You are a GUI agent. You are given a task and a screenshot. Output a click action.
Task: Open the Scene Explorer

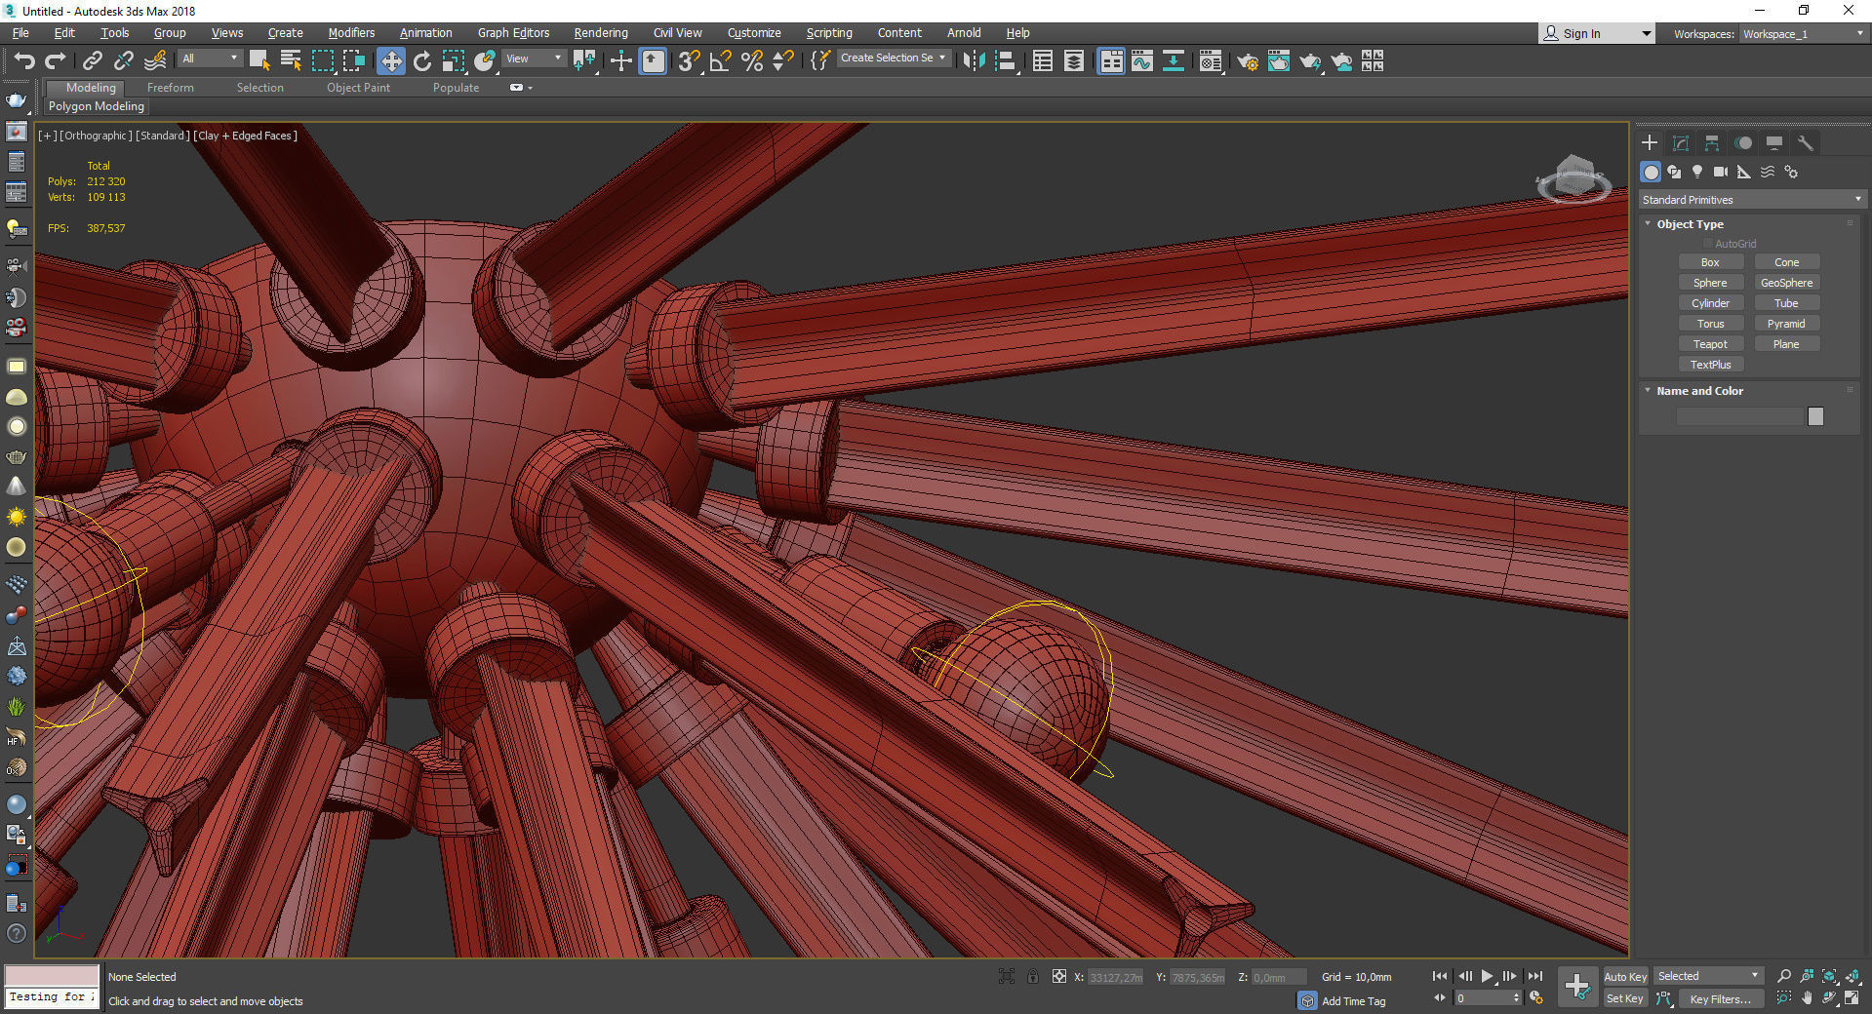click(1043, 61)
